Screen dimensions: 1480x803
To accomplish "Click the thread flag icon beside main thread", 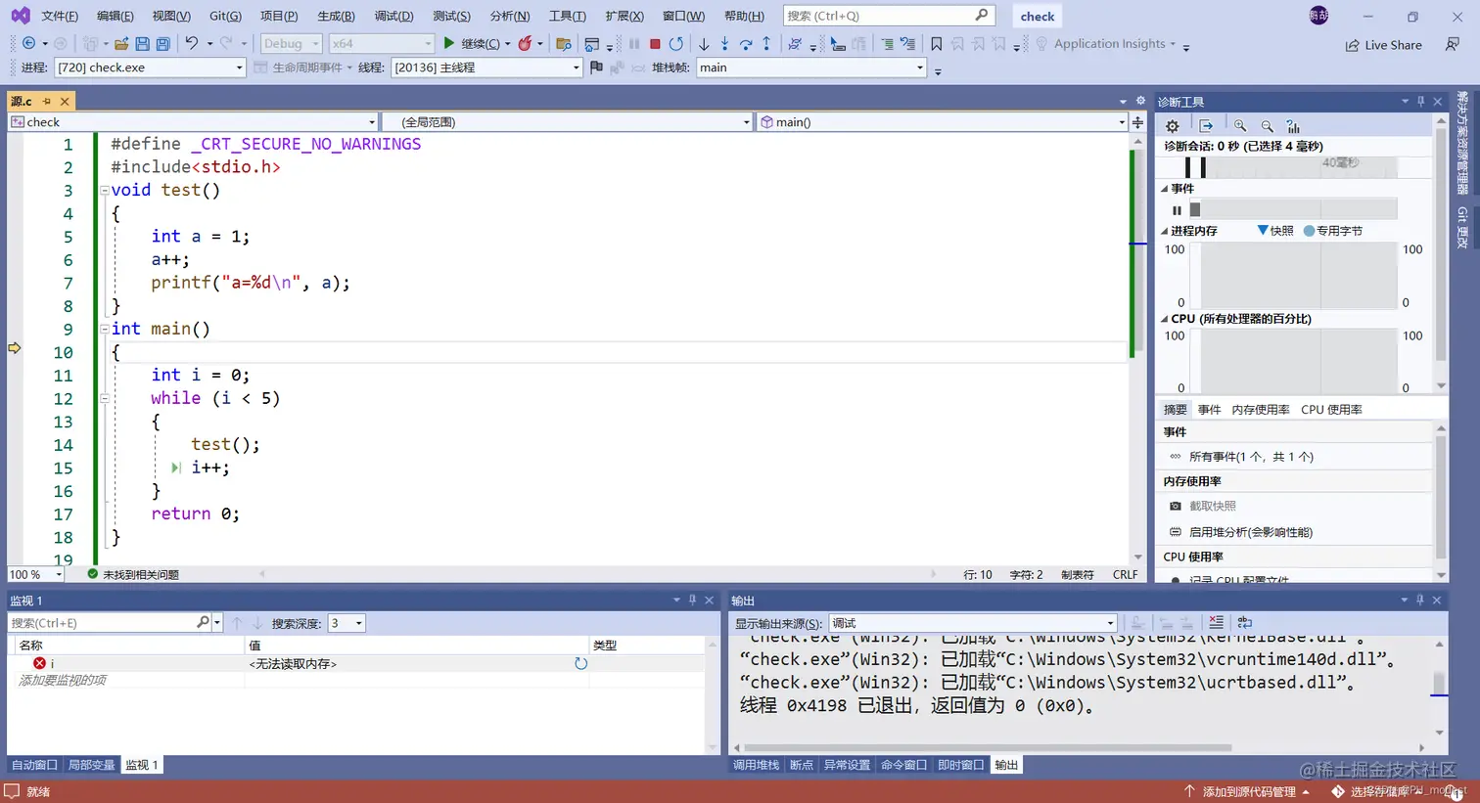I will click(x=596, y=67).
